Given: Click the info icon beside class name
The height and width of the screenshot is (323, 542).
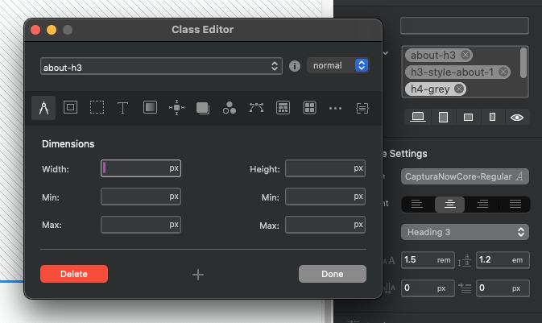Looking at the screenshot, I should (x=295, y=66).
